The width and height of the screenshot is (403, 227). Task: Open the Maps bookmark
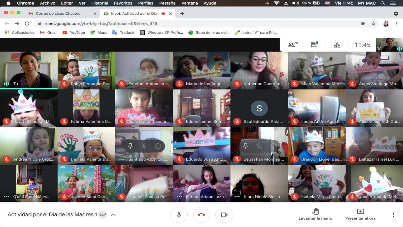click(99, 33)
